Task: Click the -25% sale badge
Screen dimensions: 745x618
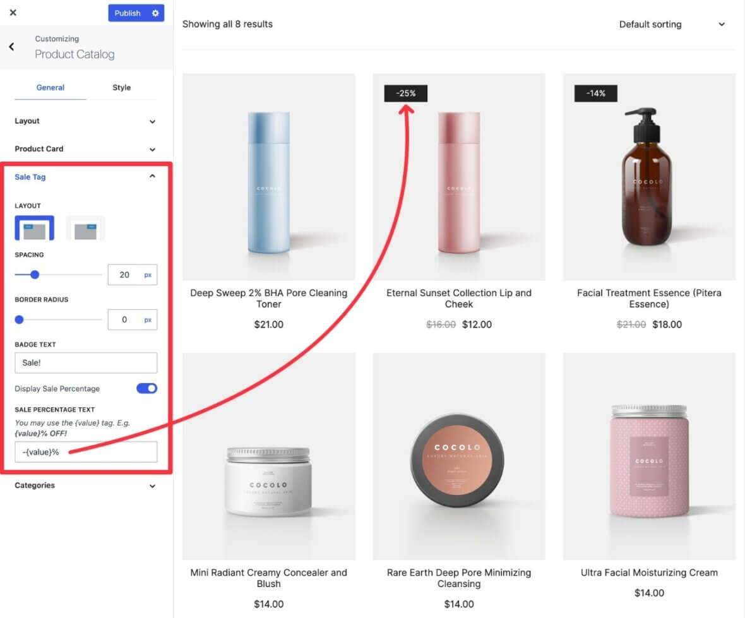Action: pos(406,93)
